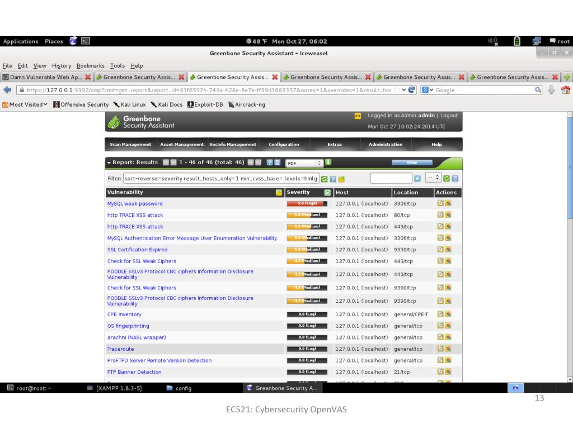This screenshot has width=573, height=429.
Task: Click the yellow new note icon beside filter
Action: coord(342,179)
